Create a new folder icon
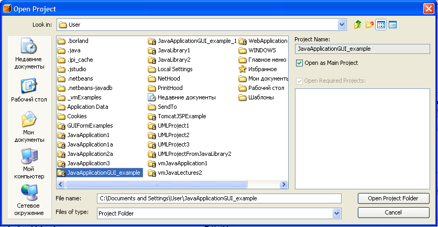This screenshot has width=438, height=227. (x=369, y=25)
